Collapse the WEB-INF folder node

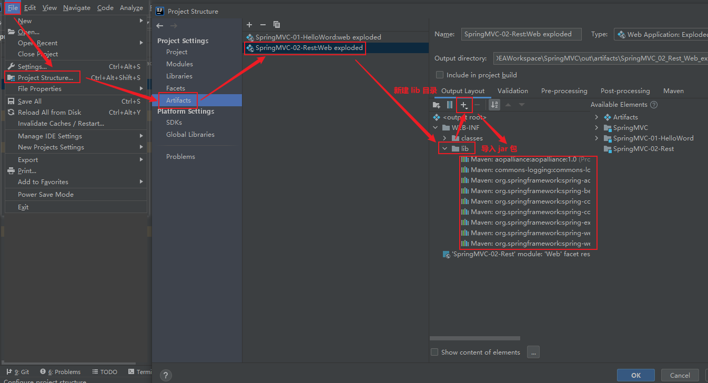[435, 128]
